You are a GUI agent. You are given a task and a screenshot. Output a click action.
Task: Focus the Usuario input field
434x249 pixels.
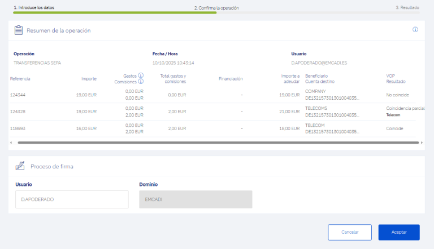[x=72, y=199]
